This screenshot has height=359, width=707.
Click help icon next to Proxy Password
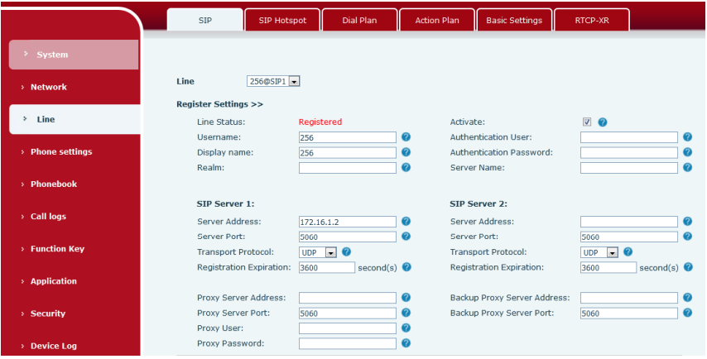tap(406, 343)
